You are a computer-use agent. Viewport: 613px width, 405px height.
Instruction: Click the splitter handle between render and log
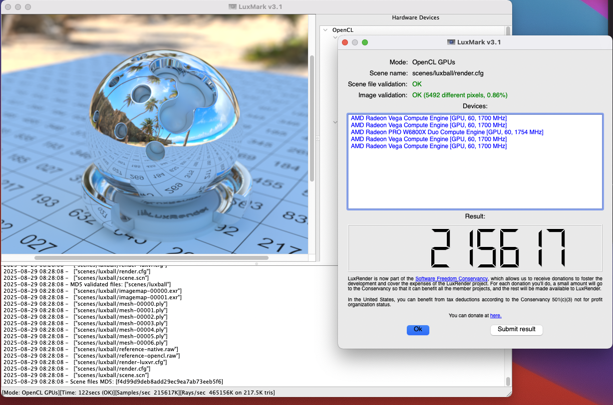point(256,263)
